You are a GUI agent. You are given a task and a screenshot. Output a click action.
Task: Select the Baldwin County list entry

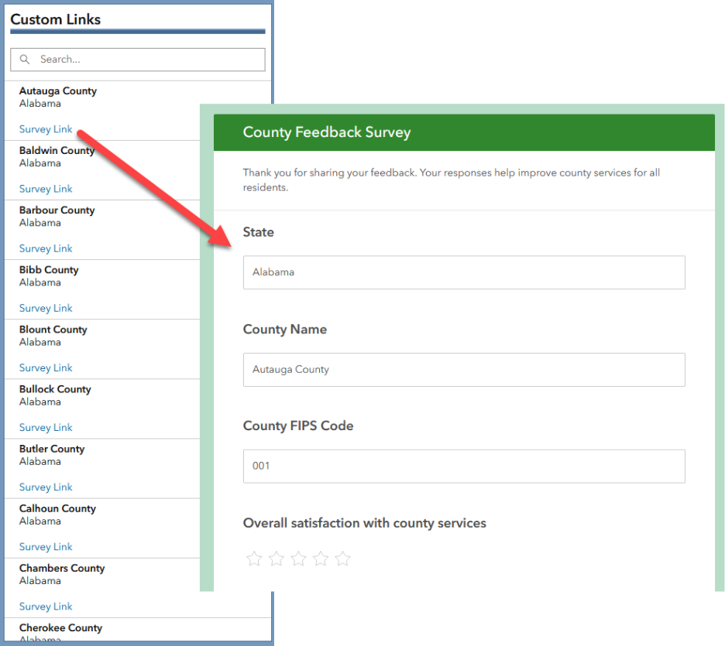point(101,170)
